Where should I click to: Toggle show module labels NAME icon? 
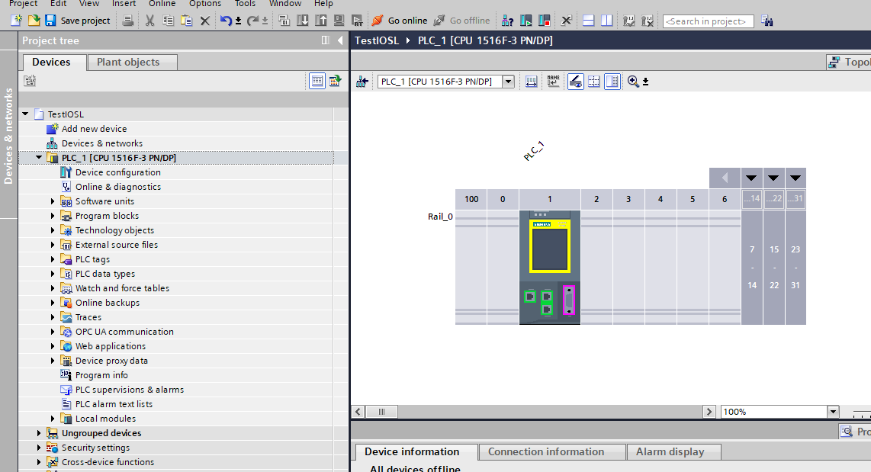pos(553,82)
